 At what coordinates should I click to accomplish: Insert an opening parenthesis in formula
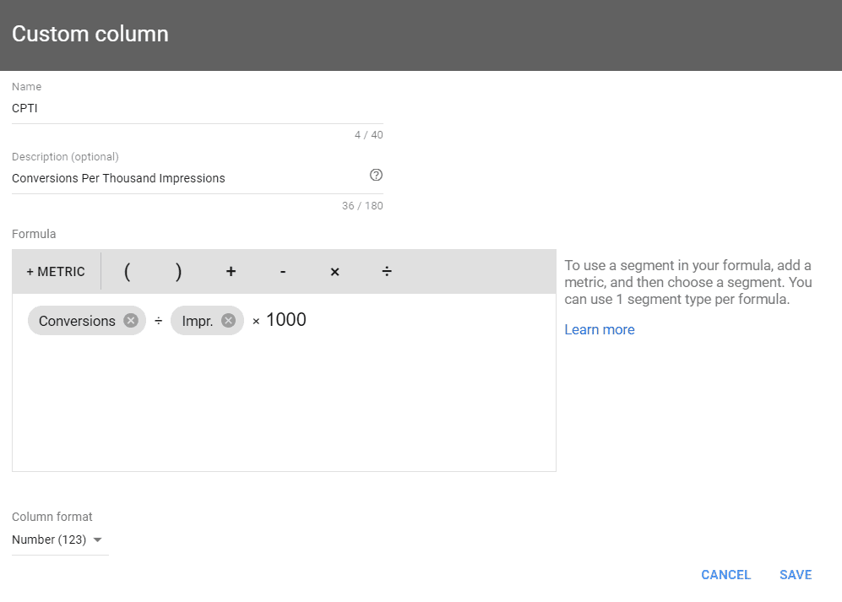pos(128,272)
